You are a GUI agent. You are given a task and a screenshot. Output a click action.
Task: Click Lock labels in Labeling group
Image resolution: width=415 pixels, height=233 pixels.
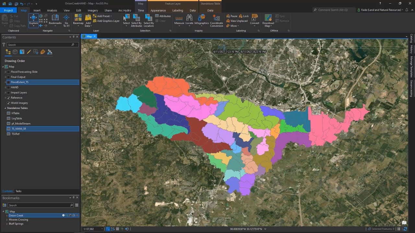[x=244, y=16]
